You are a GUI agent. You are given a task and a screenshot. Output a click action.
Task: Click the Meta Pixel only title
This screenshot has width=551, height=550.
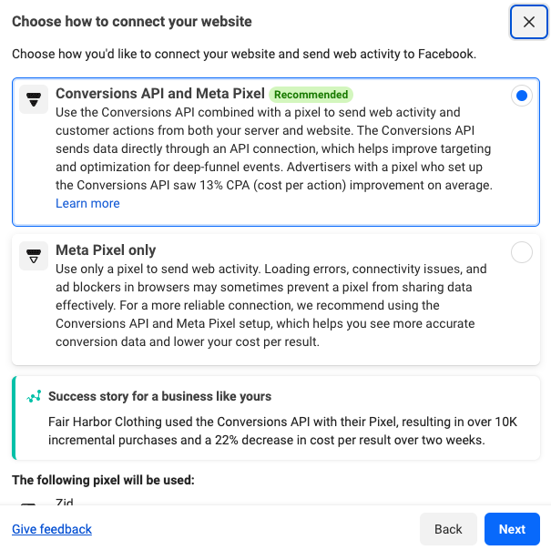pos(106,250)
